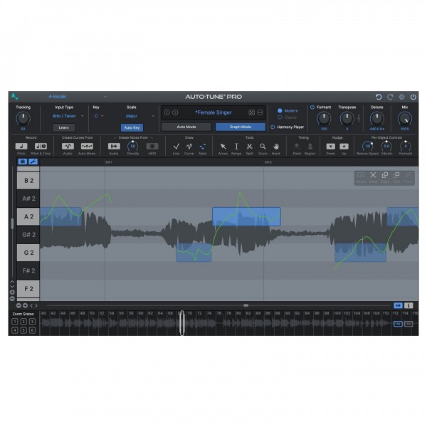Screen dimensions: 427x427
Task: Select Zoom State 3
Action: point(32,322)
